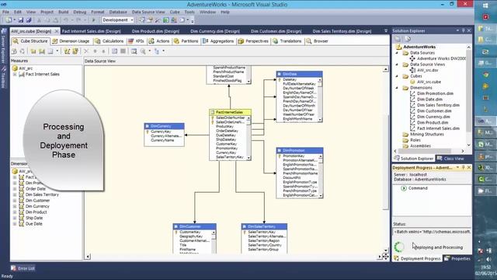Select the DimPromotion table header
The image size is (497, 280).
(300, 150)
